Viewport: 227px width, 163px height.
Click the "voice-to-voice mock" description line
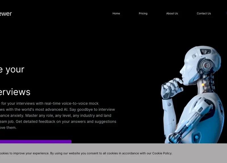[49, 104]
